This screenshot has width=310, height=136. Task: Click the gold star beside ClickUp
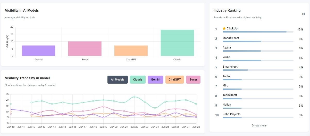[x=224, y=28]
